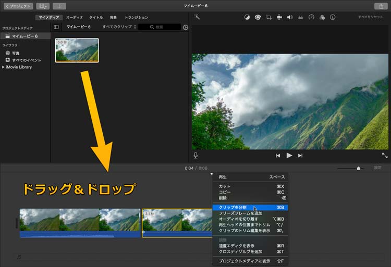Image resolution: width=391 pixels, height=267 pixels.
Task: Switch to the 背景 tab
Action: (x=113, y=17)
